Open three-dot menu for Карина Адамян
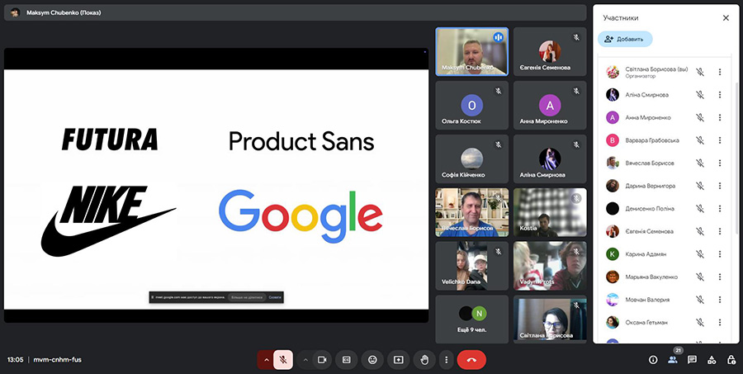The height and width of the screenshot is (374, 743). [719, 254]
